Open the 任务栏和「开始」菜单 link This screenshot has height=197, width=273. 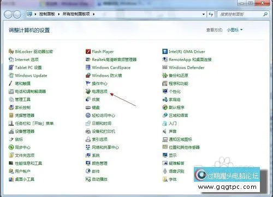point(34,124)
